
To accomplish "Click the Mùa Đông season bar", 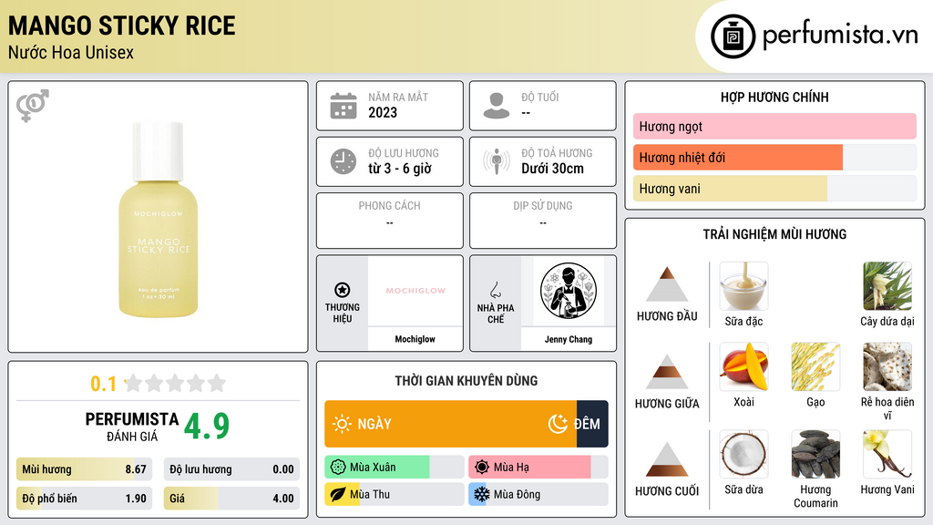I will pos(538,494).
